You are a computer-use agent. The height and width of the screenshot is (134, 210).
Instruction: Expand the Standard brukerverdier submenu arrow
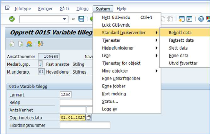tap(156, 33)
